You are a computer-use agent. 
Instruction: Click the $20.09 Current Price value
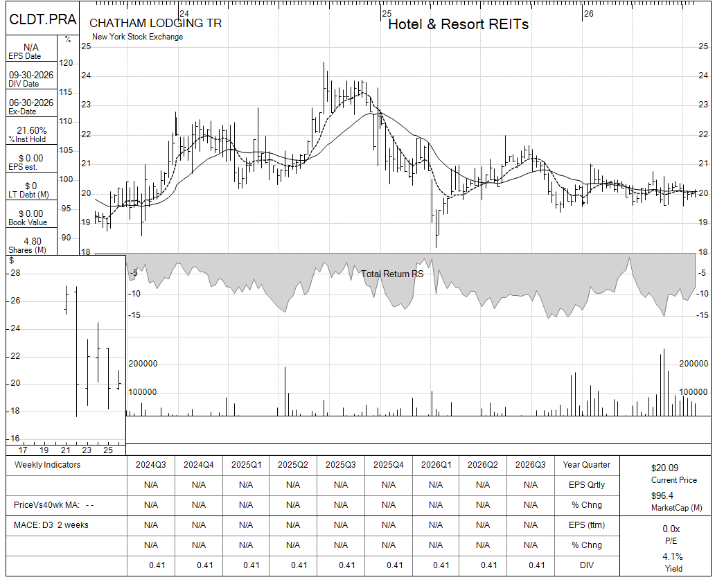tap(664, 468)
